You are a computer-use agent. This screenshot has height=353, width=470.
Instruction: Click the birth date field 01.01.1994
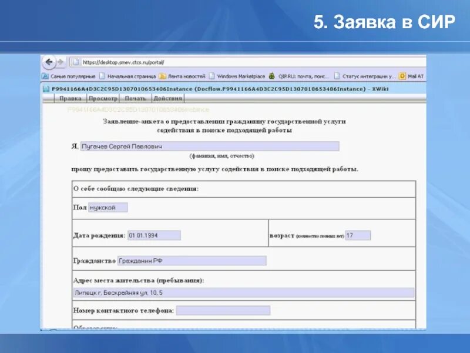pos(154,235)
